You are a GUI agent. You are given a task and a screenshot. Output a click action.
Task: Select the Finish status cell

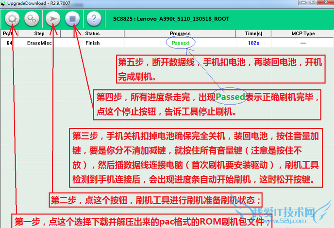coord(92,43)
